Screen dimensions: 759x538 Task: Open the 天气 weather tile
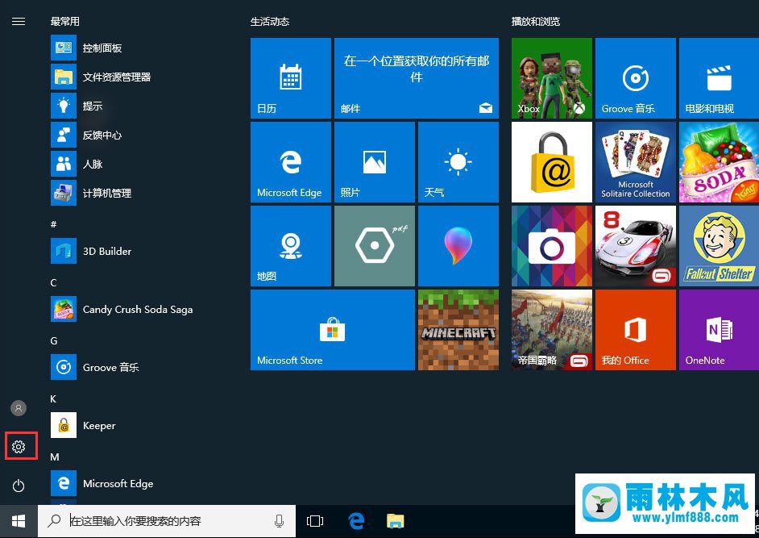tap(458, 162)
